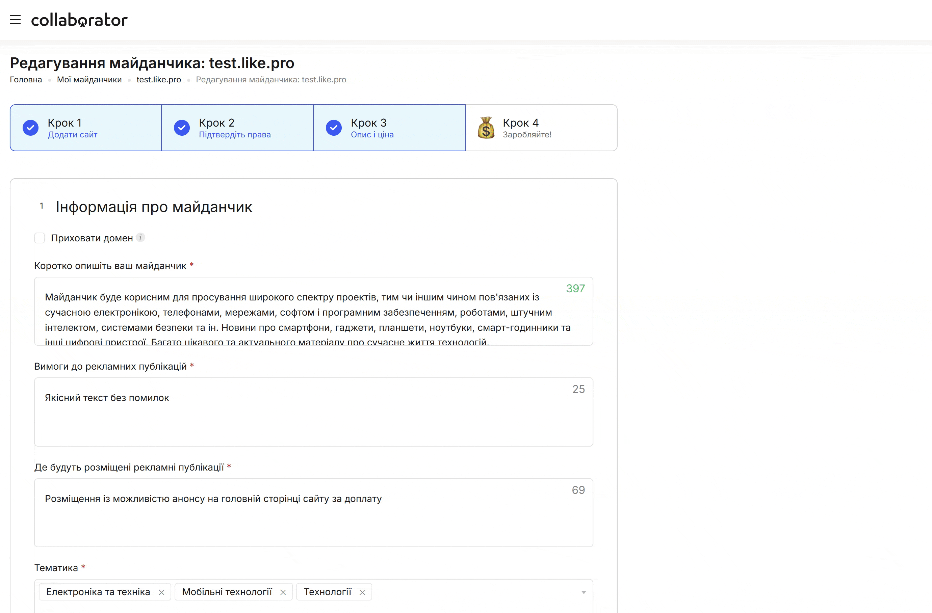Expand the Тематика dropdown arrow
Image resolution: width=932 pixels, height=613 pixels.
pos(584,592)
